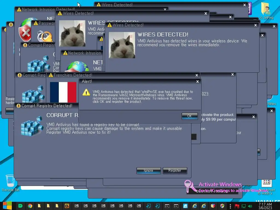Click the cat picture beside WIRES DETECTED! heading
Screen dimensions: 280x210
click(x=122, y=45)
